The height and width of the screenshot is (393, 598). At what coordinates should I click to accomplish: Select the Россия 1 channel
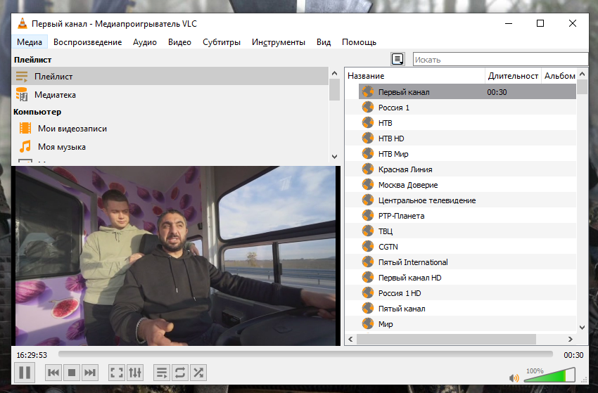click(x=393, y=108)
